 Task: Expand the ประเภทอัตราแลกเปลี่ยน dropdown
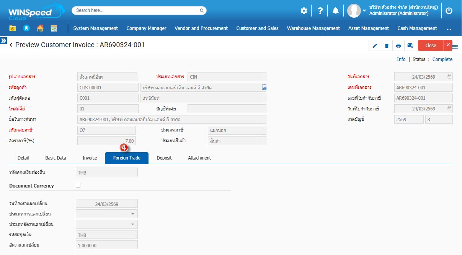[132, 224]
